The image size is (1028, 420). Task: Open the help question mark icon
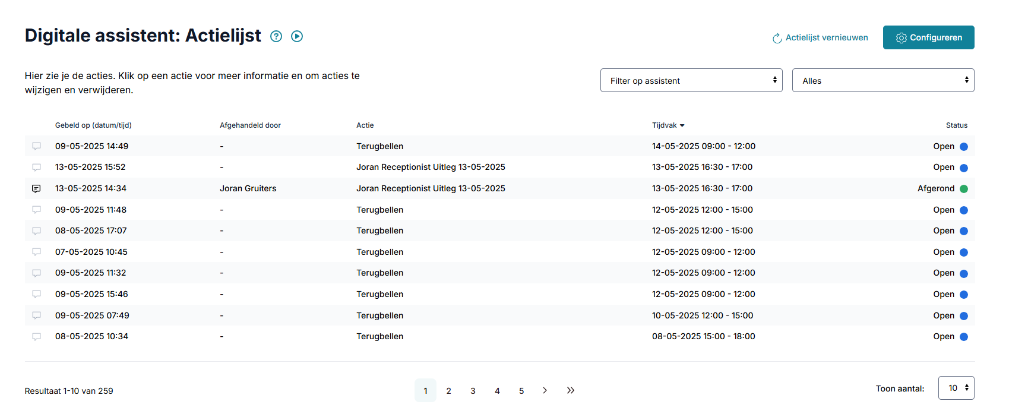(276, 36)
